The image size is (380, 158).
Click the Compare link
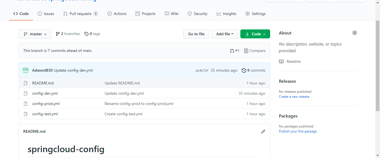tap(255, 51)
